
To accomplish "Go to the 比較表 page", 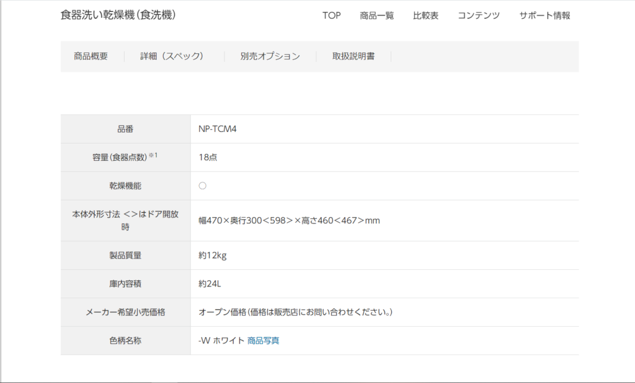I will tap(425, 15).
